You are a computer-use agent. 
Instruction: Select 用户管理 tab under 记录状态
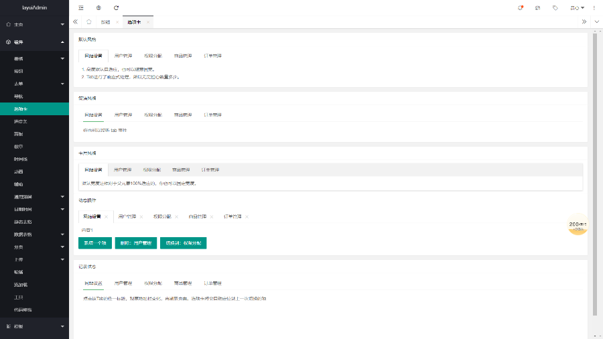click(123, 283)
